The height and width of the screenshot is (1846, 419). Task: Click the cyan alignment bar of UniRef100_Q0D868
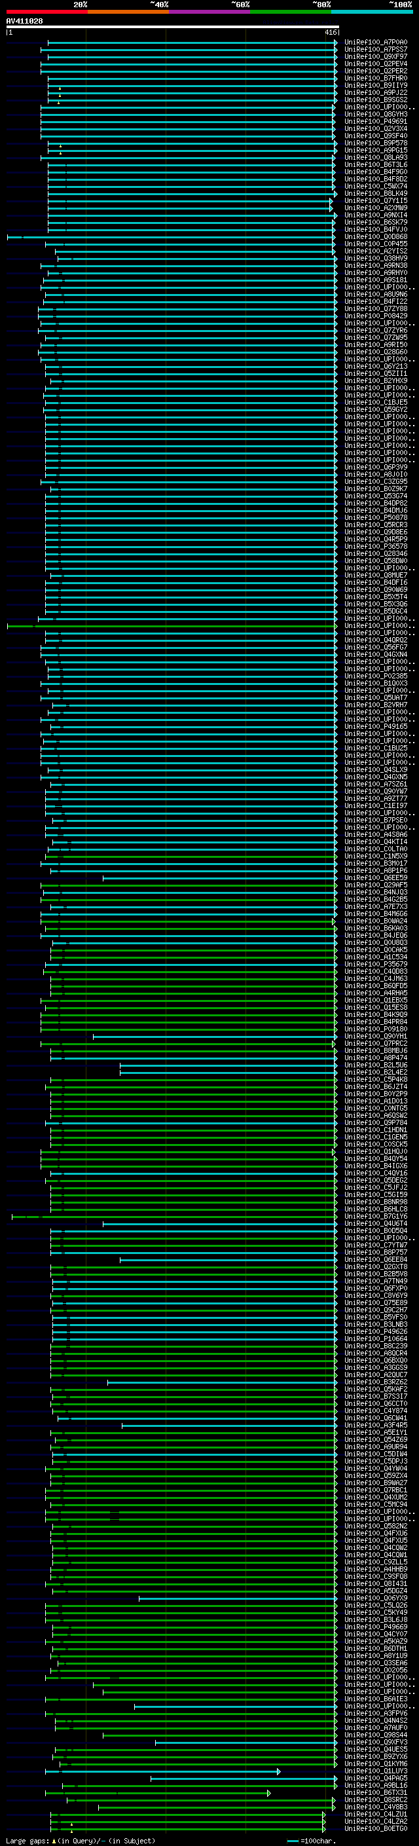coord(171,236)
